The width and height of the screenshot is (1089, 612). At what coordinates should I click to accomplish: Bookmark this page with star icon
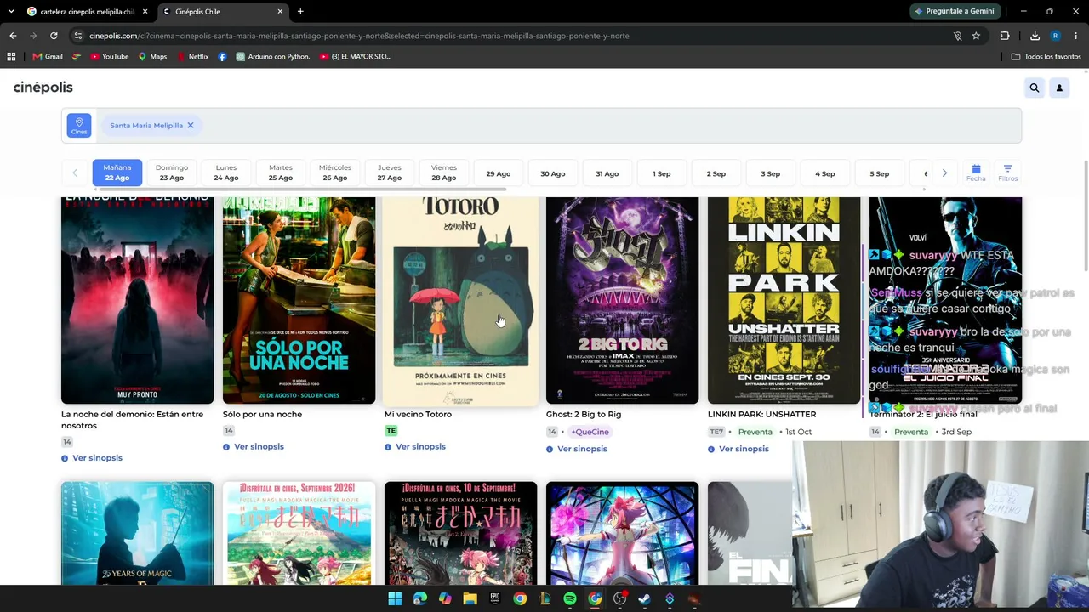[976, 36]
